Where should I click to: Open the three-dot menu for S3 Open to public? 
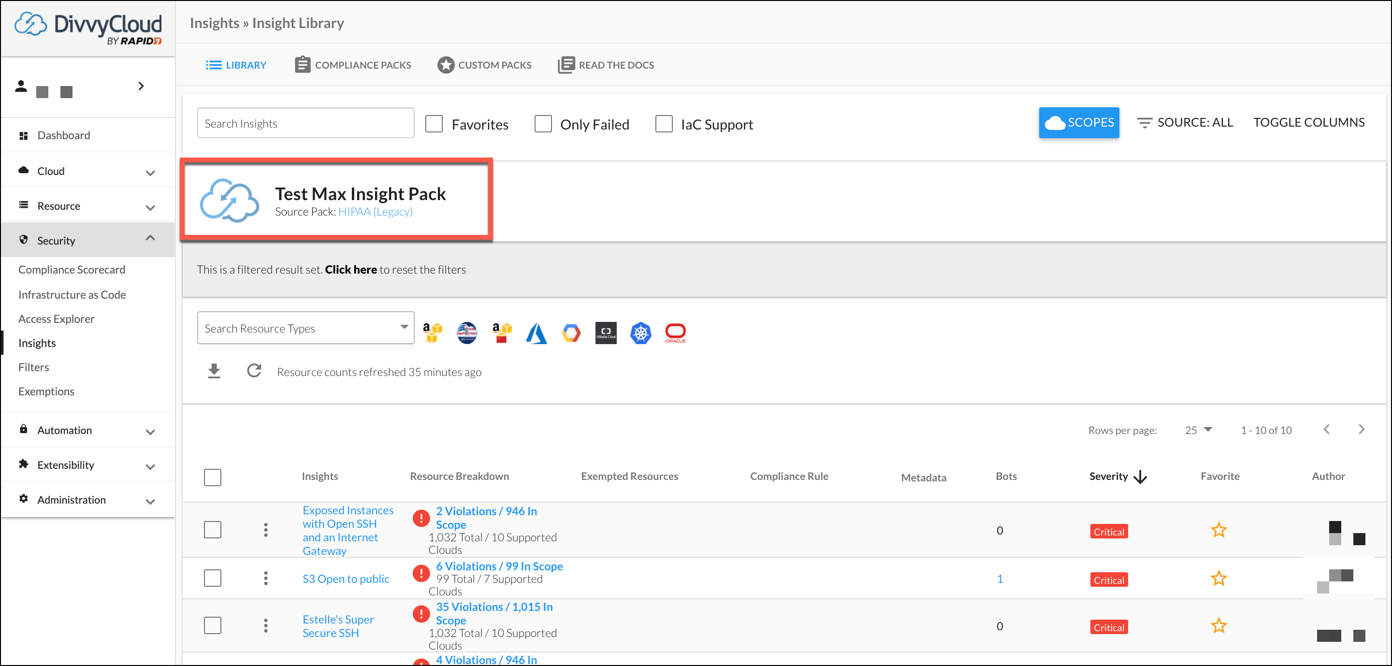pyautogui.click(x=265, y=579)
